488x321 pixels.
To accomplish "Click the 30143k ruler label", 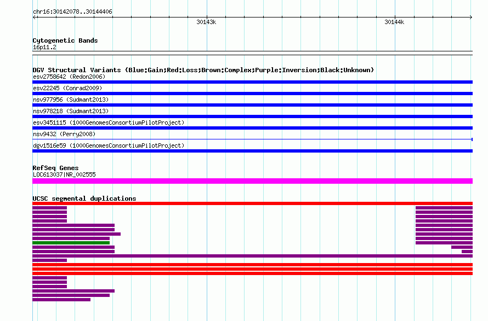I will click(206, 22).
